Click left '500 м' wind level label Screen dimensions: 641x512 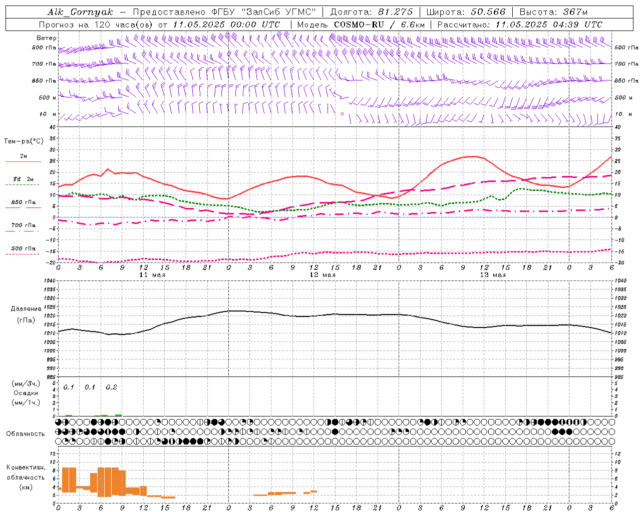click(x=48, y=97)
